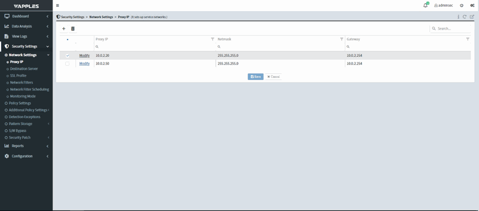Viewport: 479px width, 211px height.
Task: Go to Network Filters
Action: point(21,83)
